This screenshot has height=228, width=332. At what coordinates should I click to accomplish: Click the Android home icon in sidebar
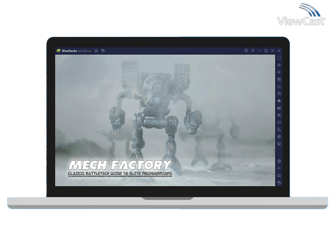click(279, 176)
